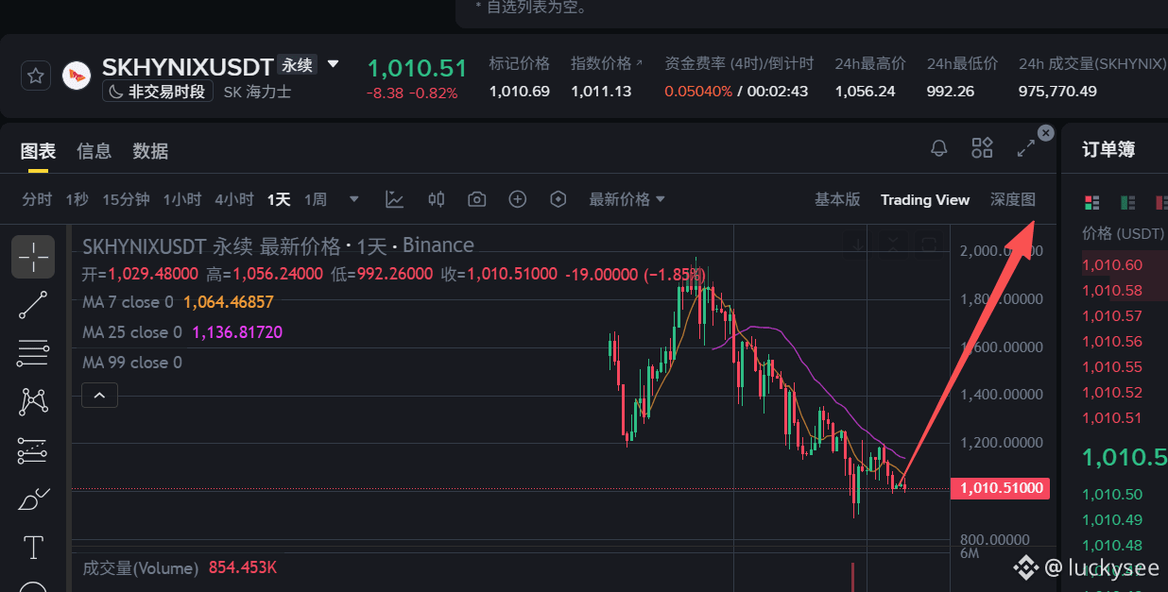Image resolution: width=1168 pixels, height=592 pixels.
Task: Select the Trading View chart mode
Action: [x=925, y=199]
